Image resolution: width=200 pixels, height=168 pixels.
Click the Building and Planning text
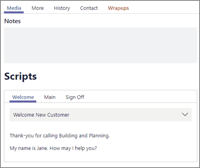pos(84,136)
